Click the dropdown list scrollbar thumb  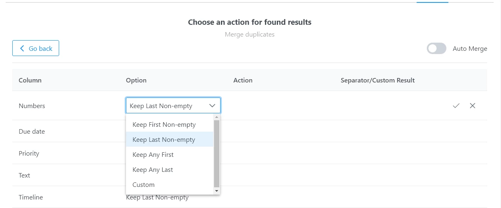[216, 154]
